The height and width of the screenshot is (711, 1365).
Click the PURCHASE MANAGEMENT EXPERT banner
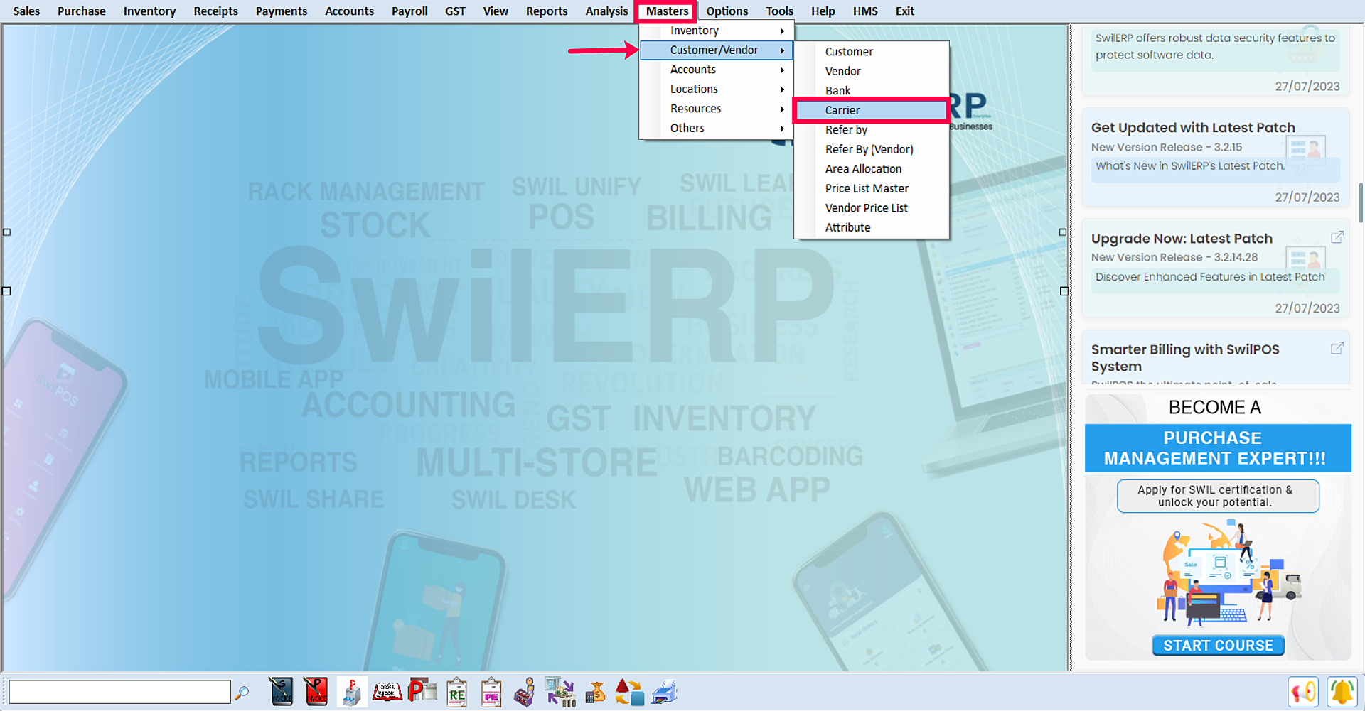point(1218,448)
